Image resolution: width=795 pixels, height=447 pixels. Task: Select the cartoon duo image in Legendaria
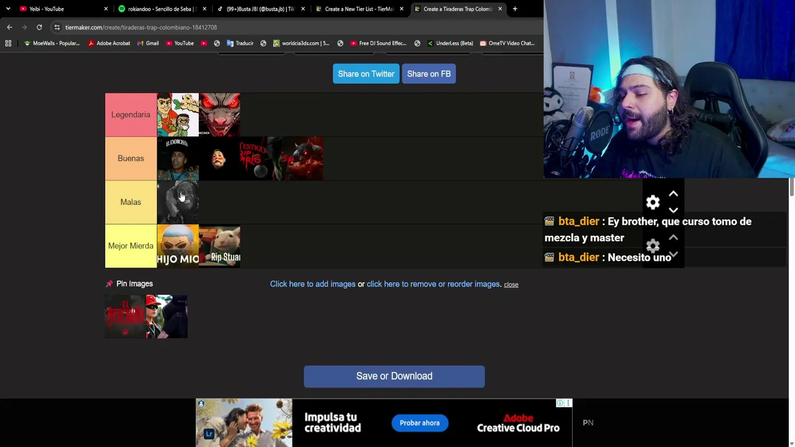pyautogui.click(x=178, y=115)
